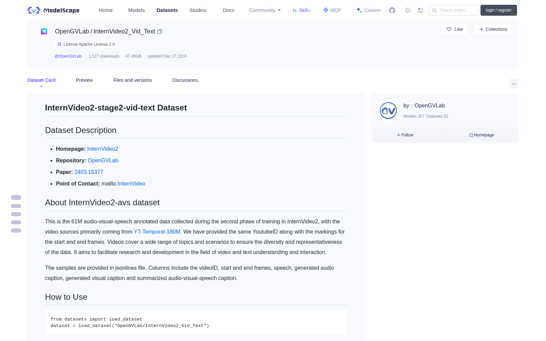Open the Studios nav item

(198, 10)
